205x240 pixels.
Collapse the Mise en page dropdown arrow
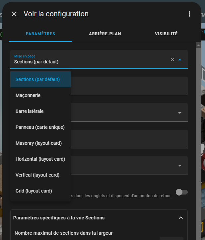[x=180, y=59]
